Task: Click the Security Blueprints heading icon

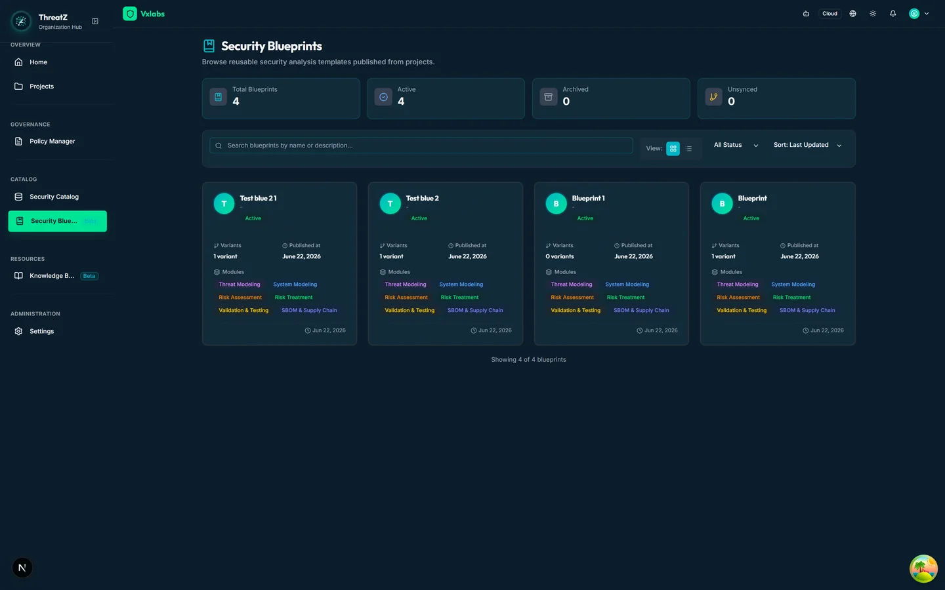Action: click(x=209, y=46)
